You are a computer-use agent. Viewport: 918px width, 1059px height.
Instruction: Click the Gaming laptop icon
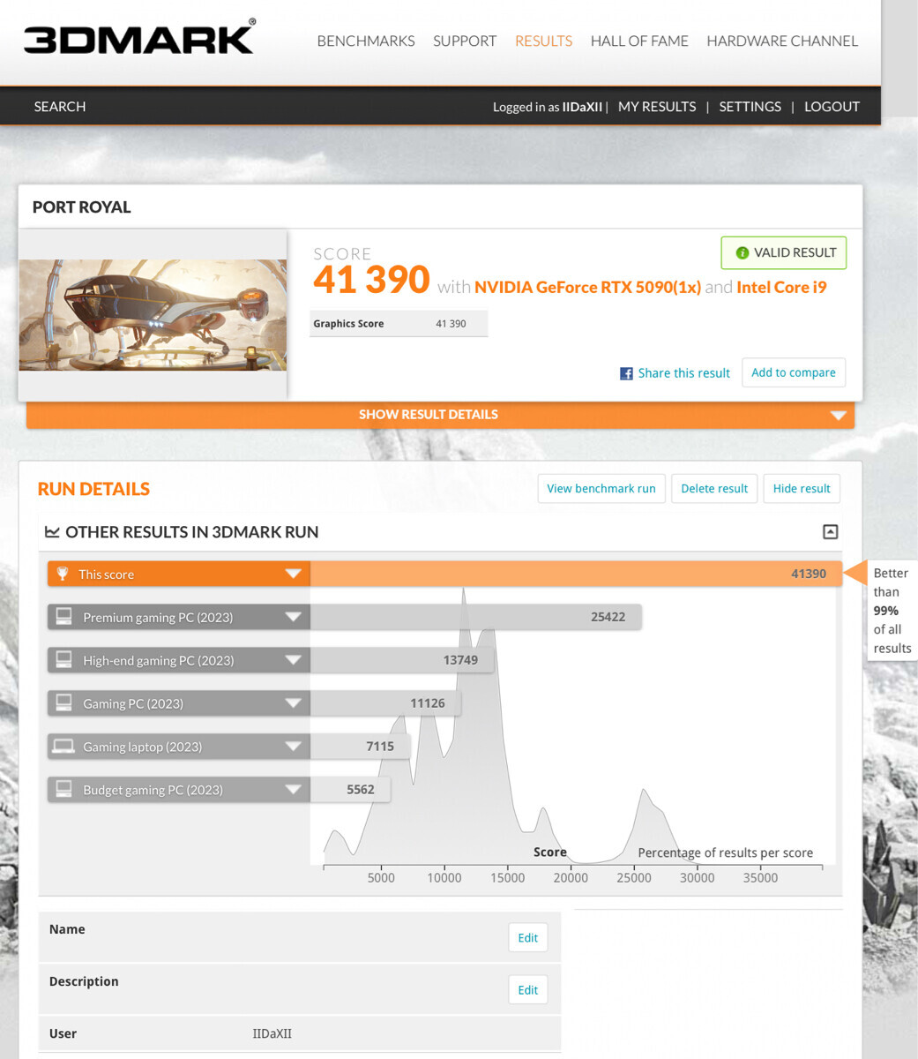pos(63,747)
